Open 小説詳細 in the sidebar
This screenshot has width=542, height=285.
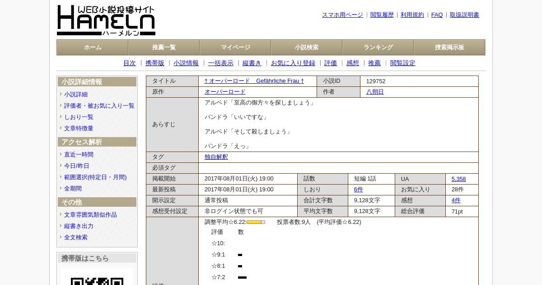(x=76, y=95)
